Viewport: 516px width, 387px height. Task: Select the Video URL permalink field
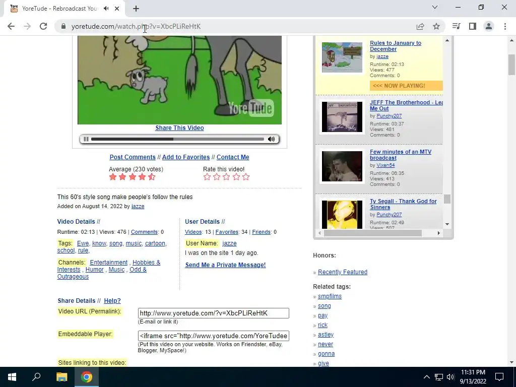214,313
